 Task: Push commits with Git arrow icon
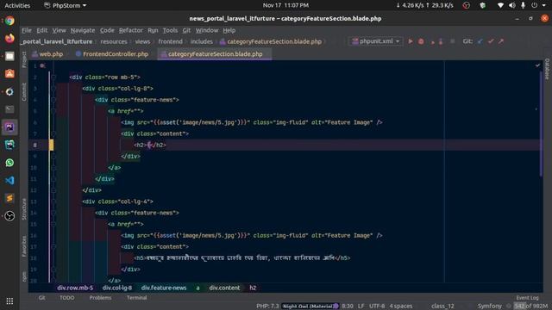(x=501, y=41)
